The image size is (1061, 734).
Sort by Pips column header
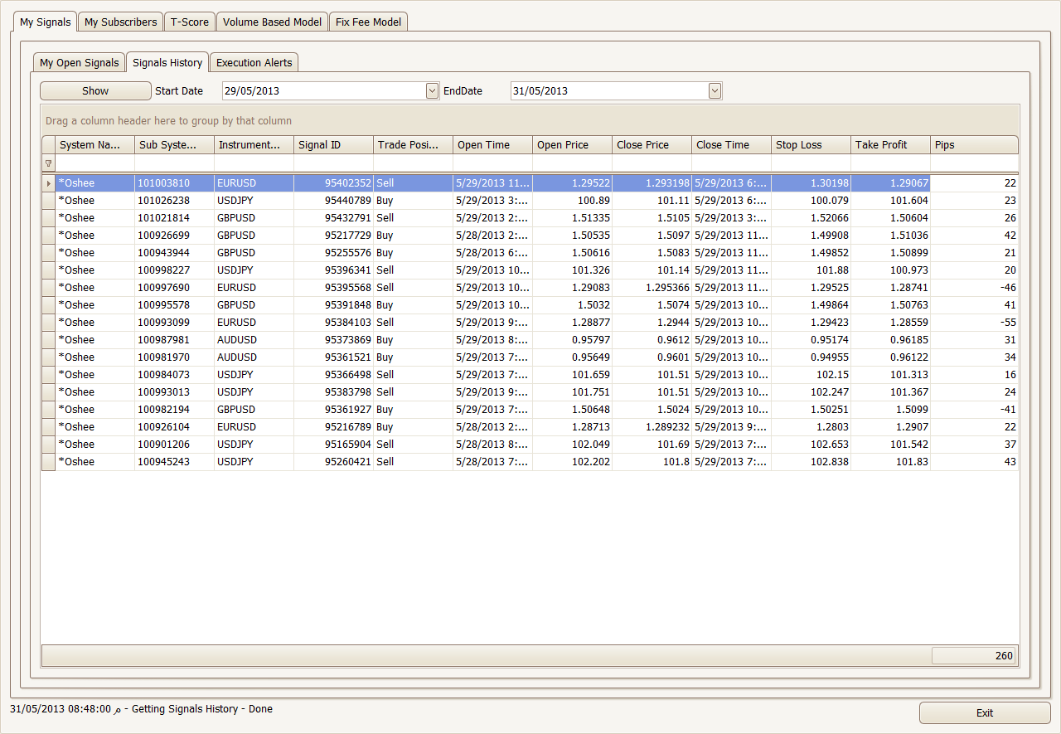(975, 145)
